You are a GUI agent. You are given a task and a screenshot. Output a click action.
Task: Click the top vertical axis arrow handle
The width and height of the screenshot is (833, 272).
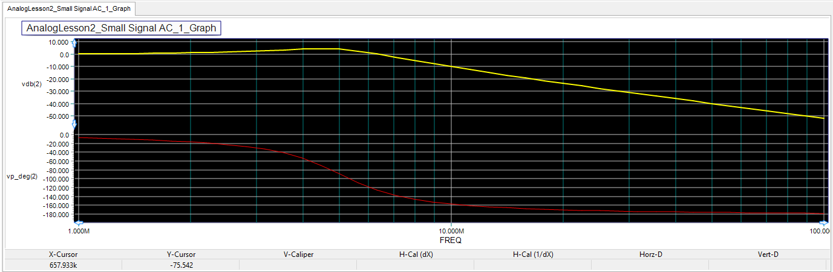[x=74, y=43]
